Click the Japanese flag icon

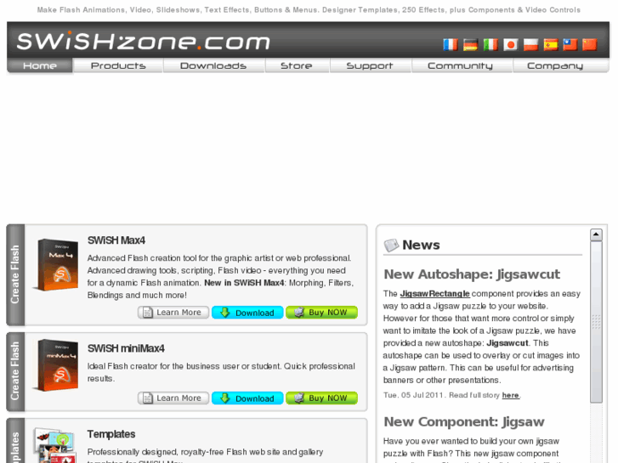pos(510,44)
